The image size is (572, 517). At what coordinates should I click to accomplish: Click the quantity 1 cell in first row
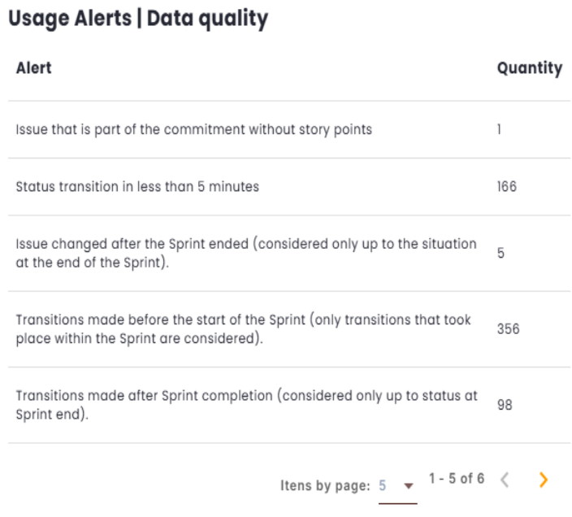tap(500, 129)
